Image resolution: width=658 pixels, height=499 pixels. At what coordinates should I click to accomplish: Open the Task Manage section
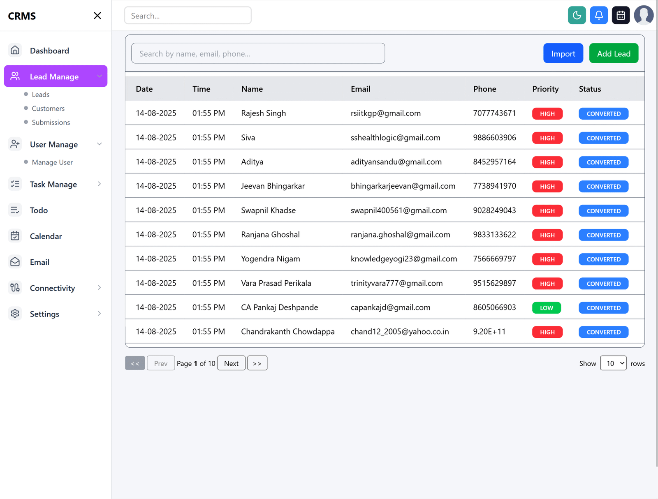53,184
